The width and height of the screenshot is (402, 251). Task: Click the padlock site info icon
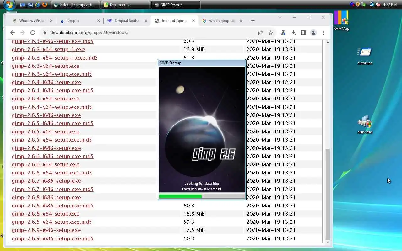pos(45,33)
